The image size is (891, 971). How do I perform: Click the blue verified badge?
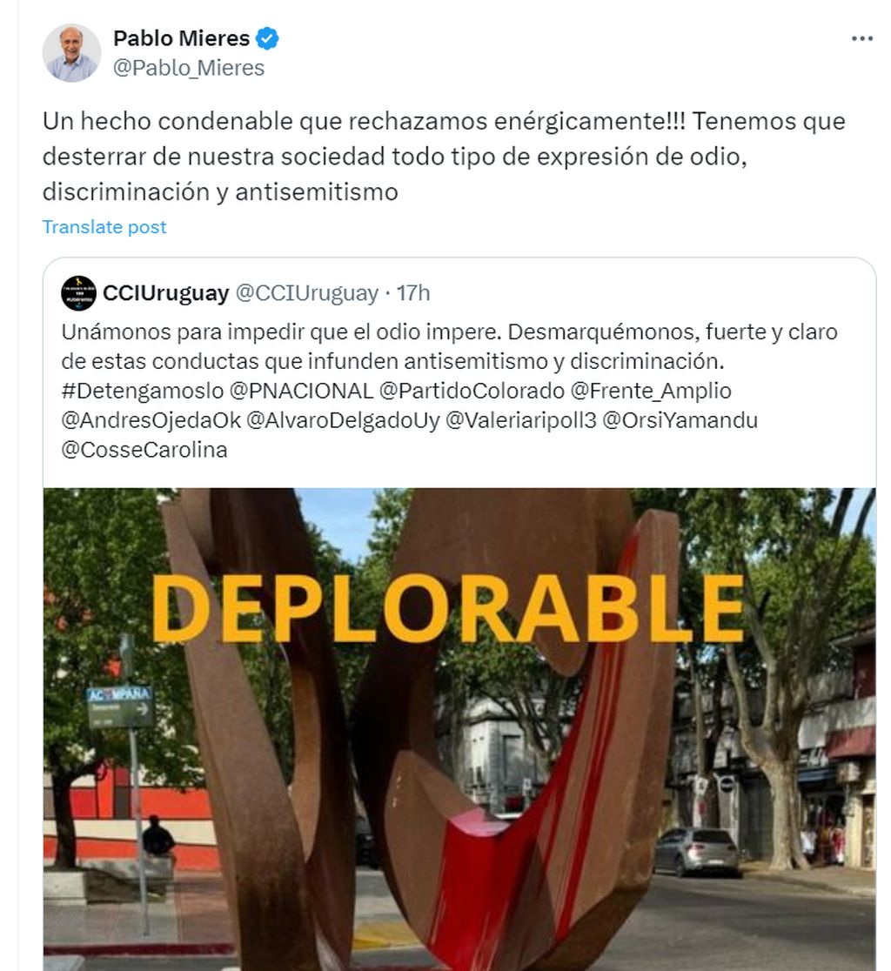267,38
